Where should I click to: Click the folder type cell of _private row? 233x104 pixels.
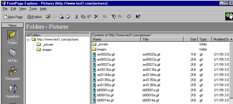[203, 44]
